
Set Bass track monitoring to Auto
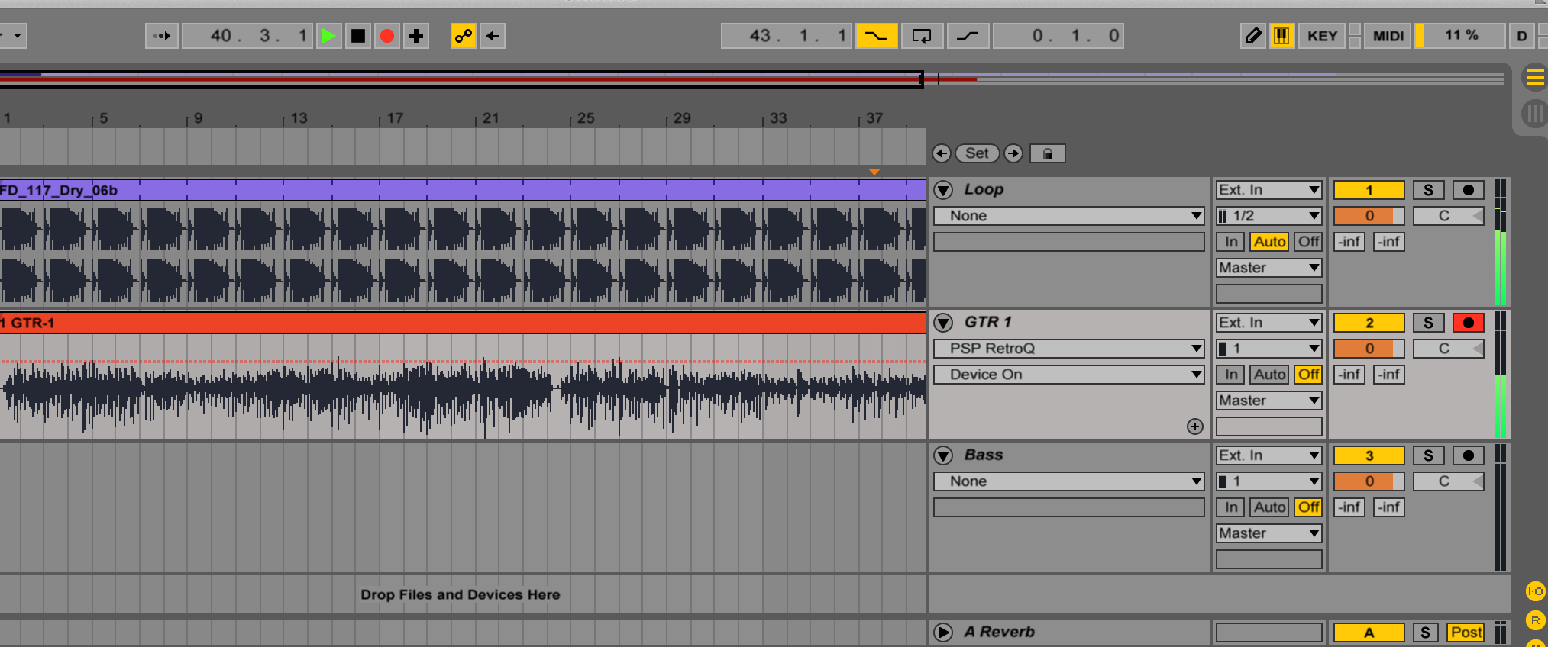(x=1268, y=507)
